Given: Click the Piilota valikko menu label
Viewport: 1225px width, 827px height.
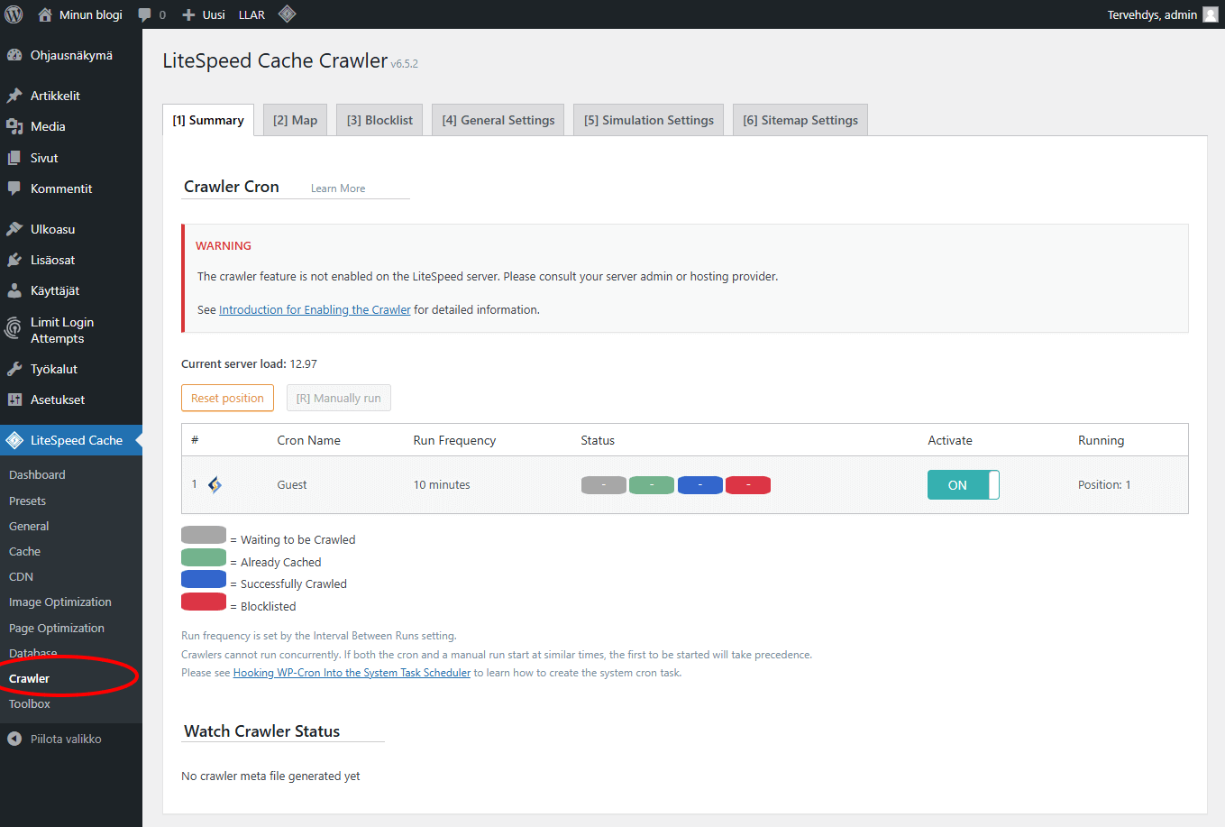Looking at the screenshot, I should (x=66, y=739).
